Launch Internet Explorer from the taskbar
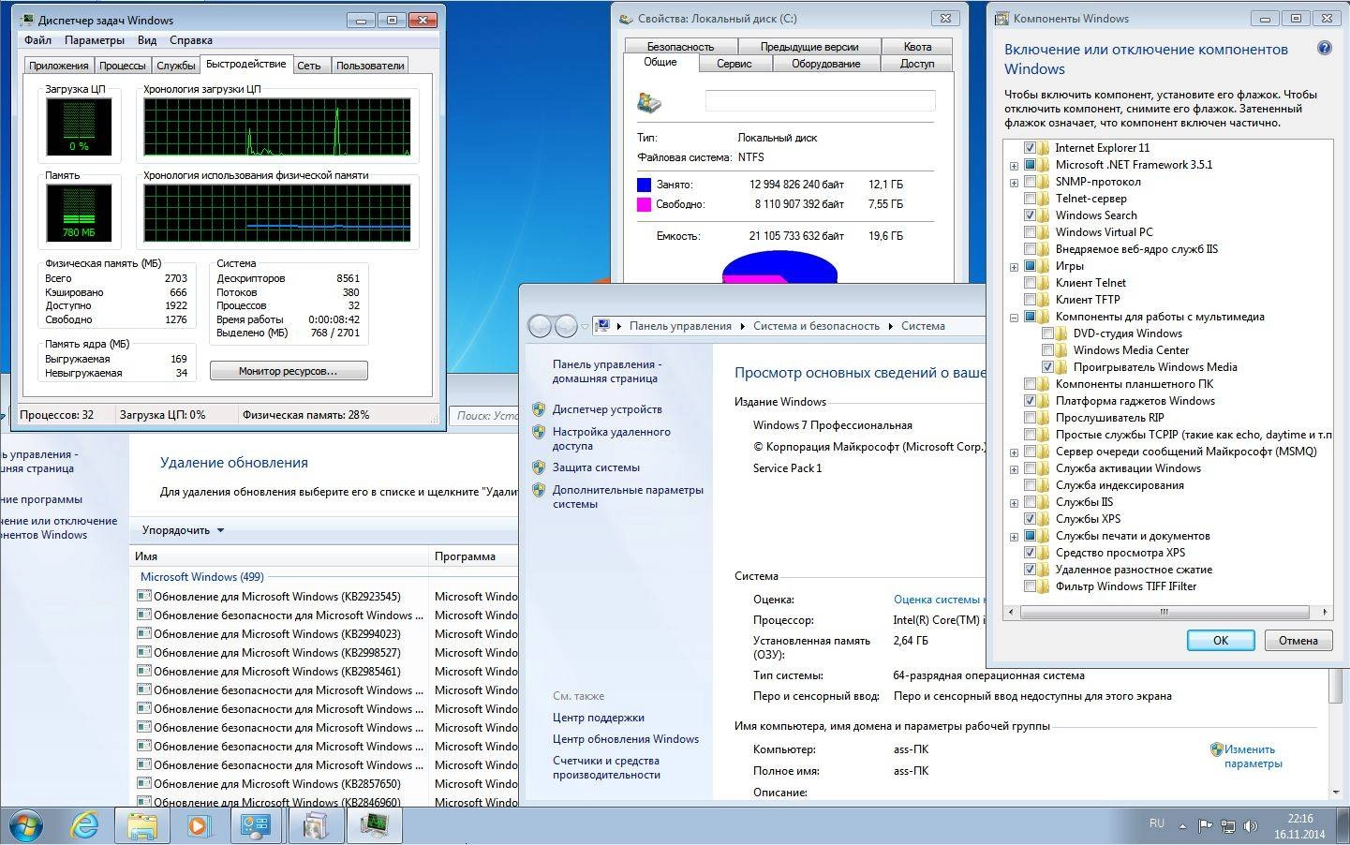This screenshot has width=1350, height=845. point(84,825)
